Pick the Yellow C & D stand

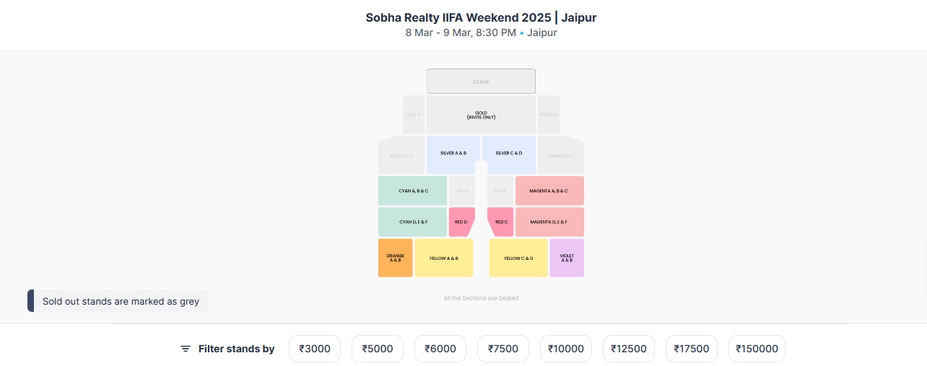coord(518,258)
